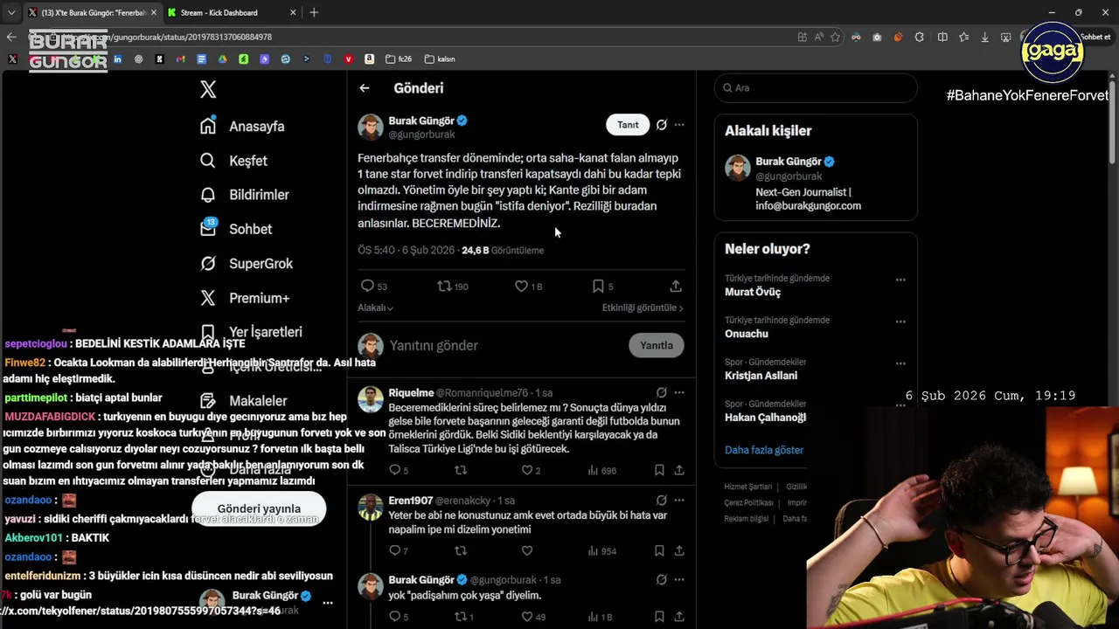Click the Yanıtla reply button

(x=657, y=345)
